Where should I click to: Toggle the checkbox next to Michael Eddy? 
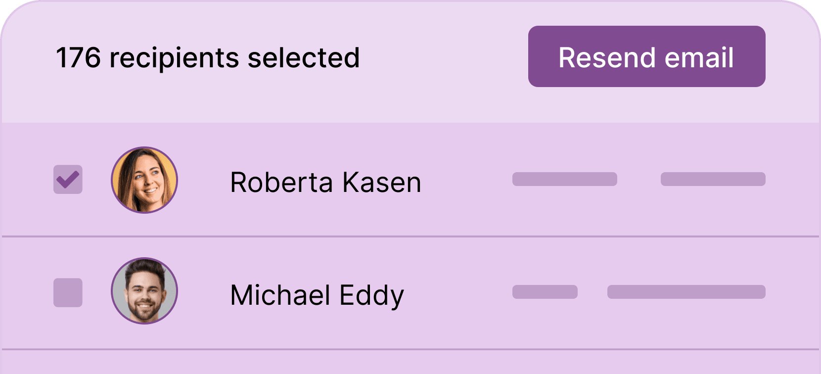pyautogui.click(x=68, y=293)
